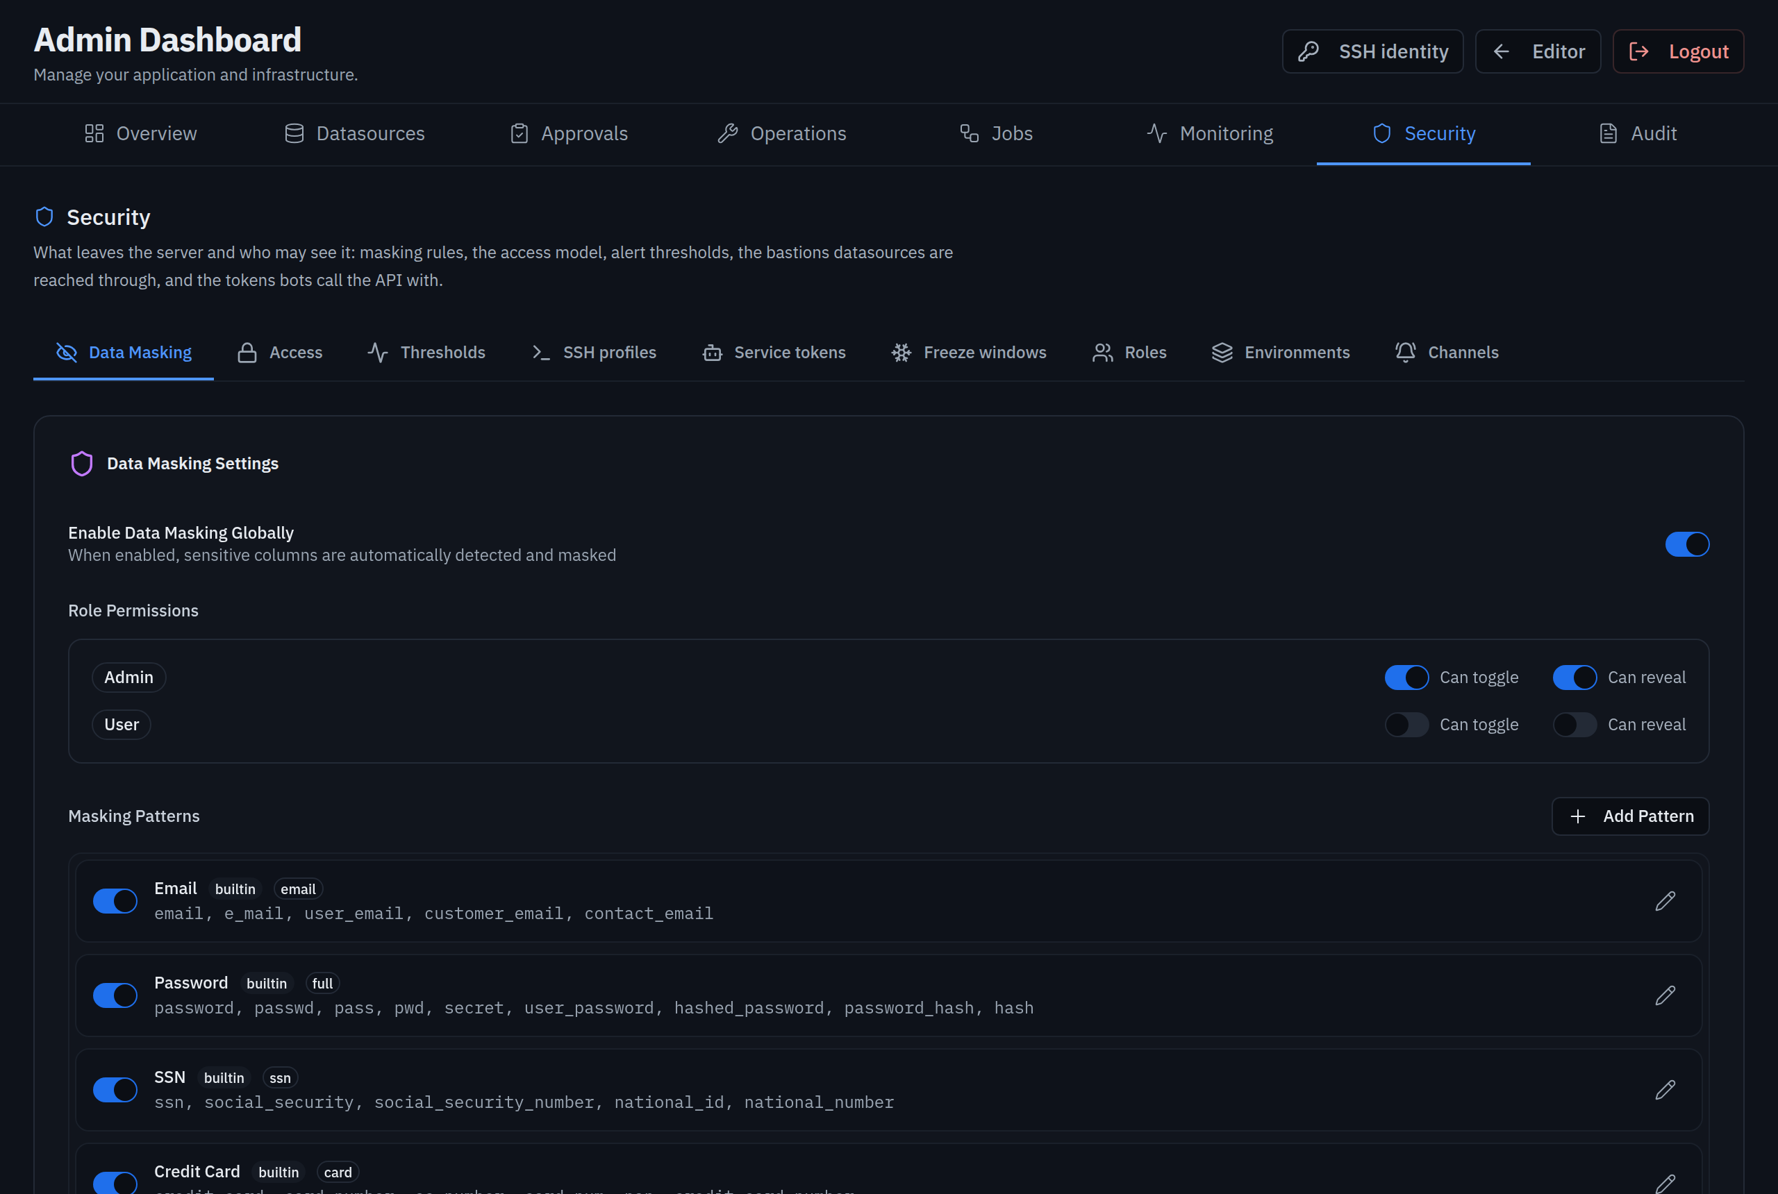Enable User Can toggle switch
Screen dimensions: 1778x1194
pos(1406,724)
